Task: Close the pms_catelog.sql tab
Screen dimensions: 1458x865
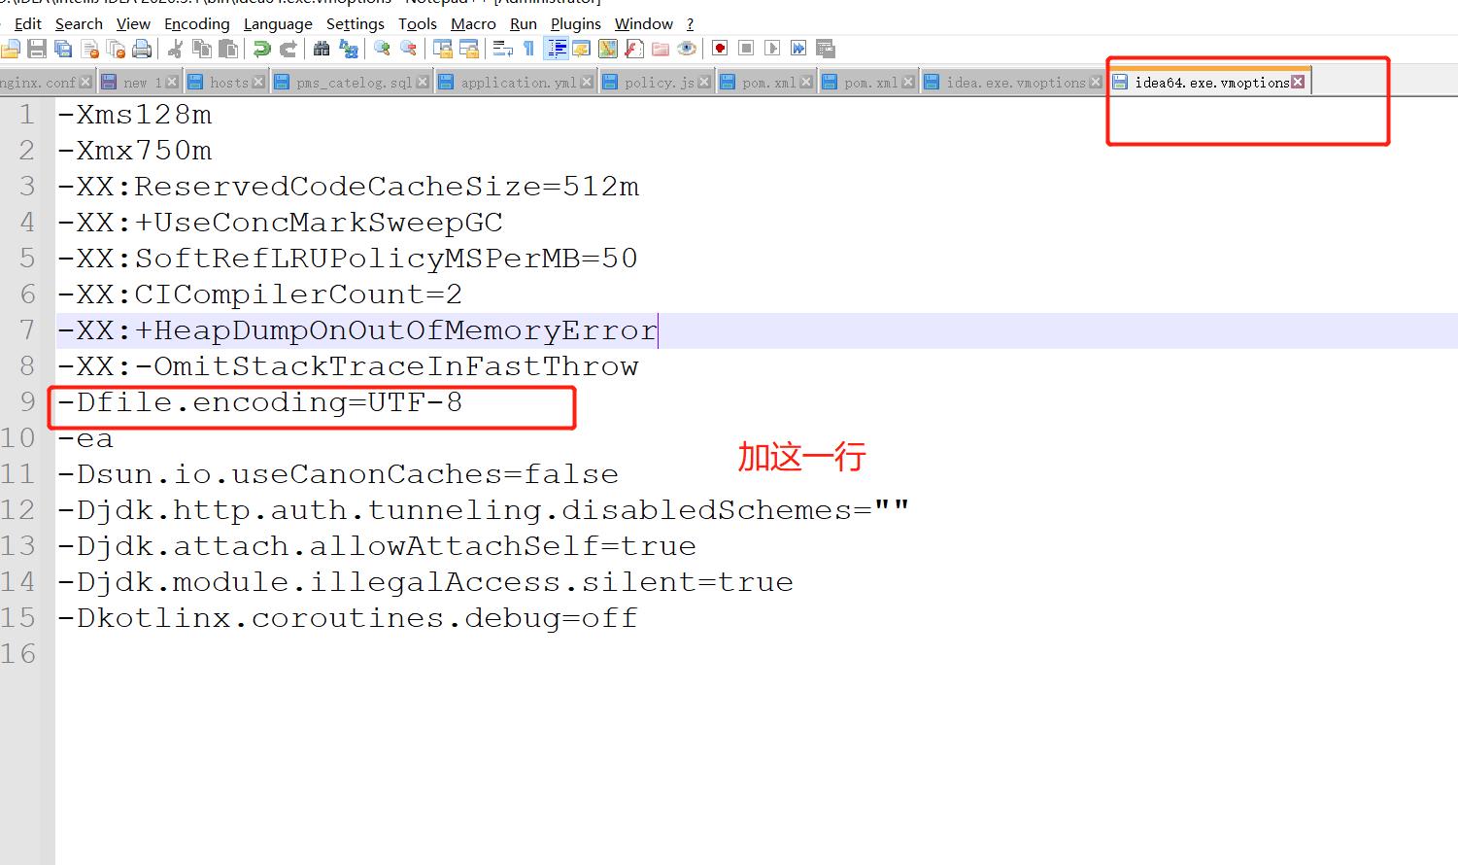Action: (x=423, y=83)
